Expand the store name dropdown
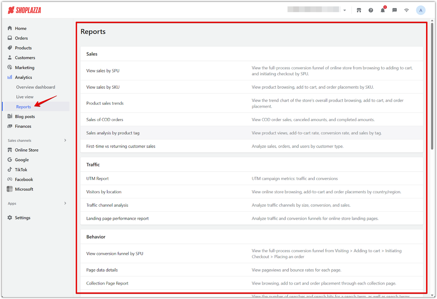Viewport: 437px width, 299px height. pos(344,10)
